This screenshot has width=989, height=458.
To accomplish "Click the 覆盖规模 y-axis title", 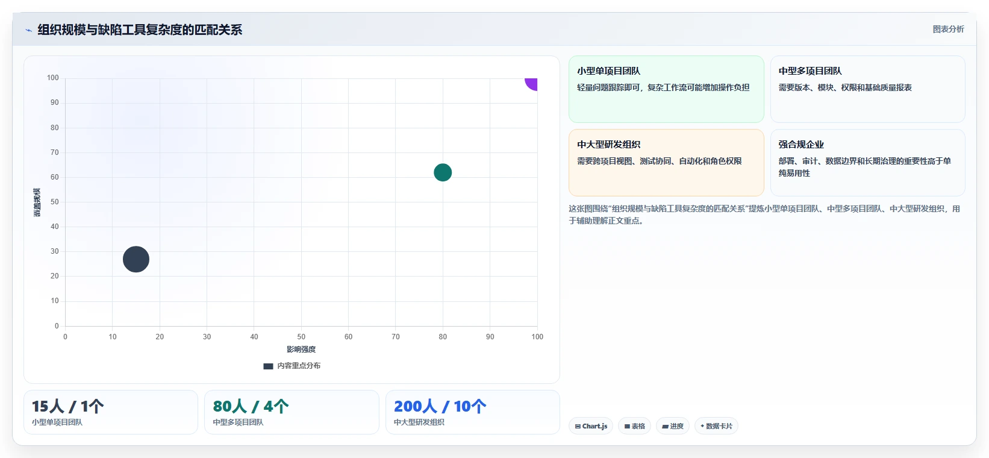I will (x=37, y=202).
